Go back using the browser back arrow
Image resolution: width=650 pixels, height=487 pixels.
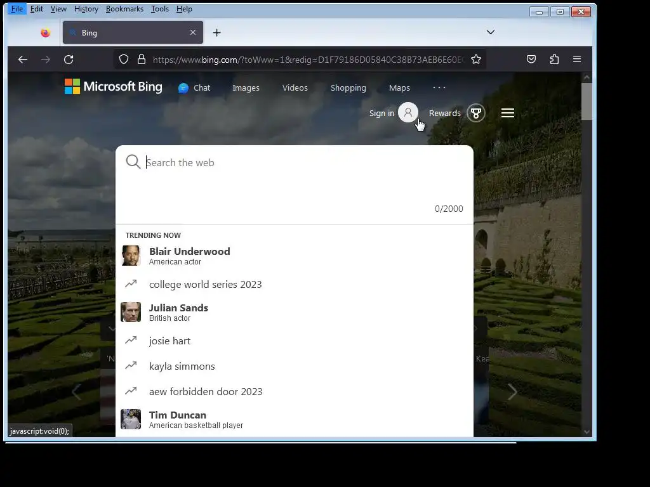click(23, 60)
